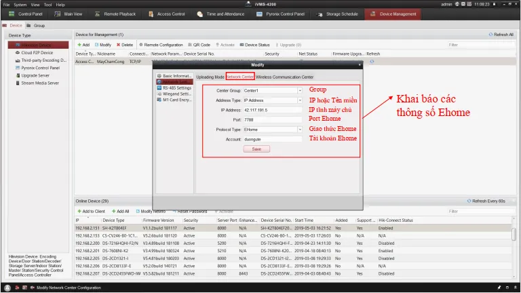The width and height of the screenshot is (521, 293).
Task: Click Add to Client button
Action: point(90,211)
